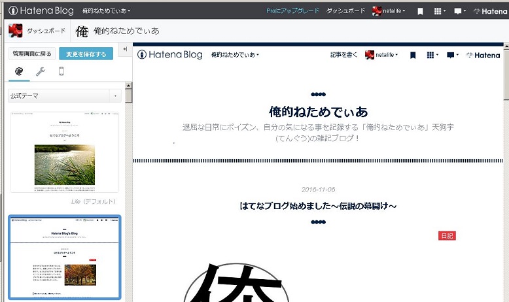The image size is (509, 302).
Task: Click the 俺 blog icon in sub-header
Action: (82, 31)
